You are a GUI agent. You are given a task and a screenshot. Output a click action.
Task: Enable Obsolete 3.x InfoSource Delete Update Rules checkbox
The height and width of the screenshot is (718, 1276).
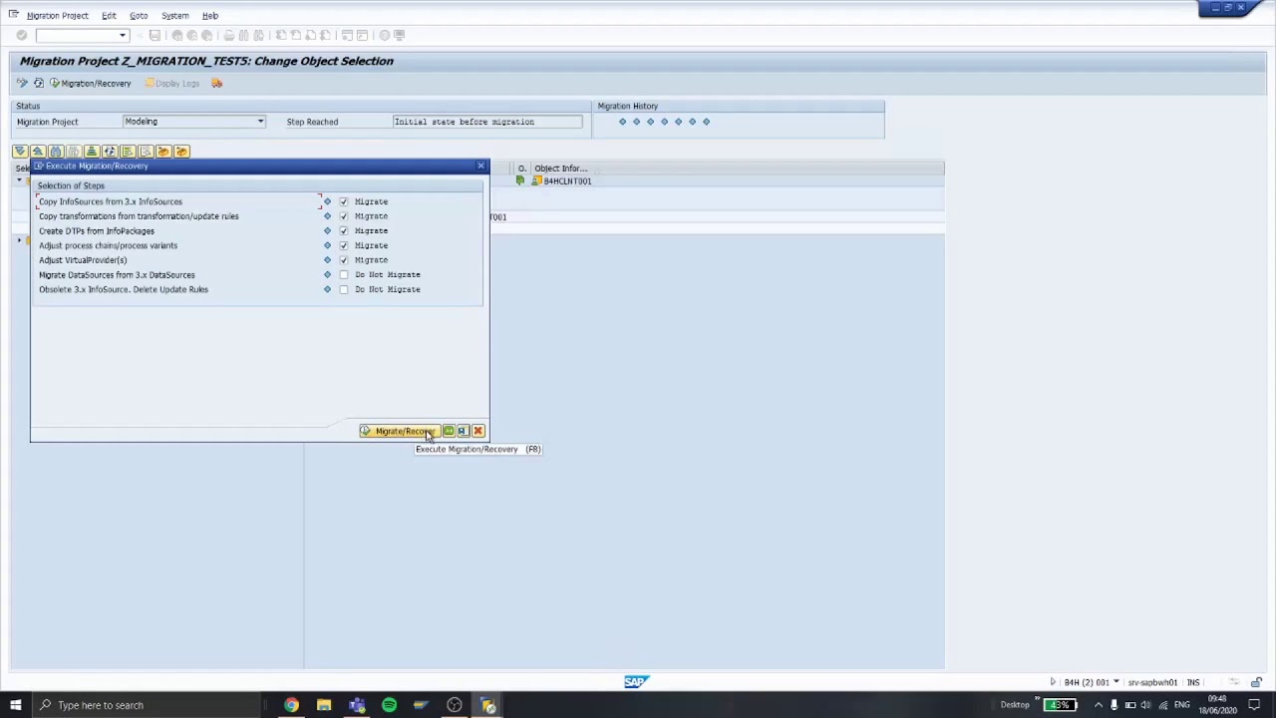click(x=344, y=289)
